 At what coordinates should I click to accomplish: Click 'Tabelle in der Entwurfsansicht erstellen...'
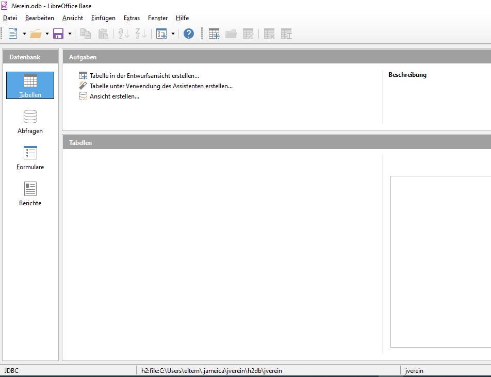tap(139, 76)
